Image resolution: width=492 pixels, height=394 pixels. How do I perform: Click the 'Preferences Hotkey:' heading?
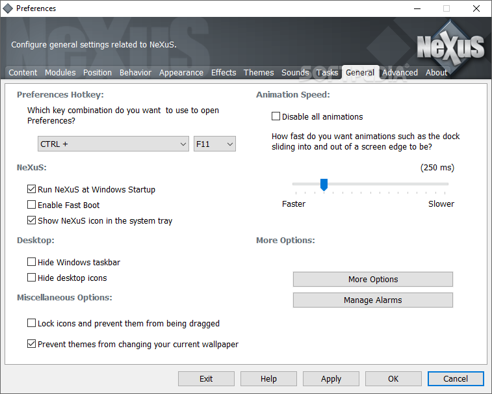[60, 95]
